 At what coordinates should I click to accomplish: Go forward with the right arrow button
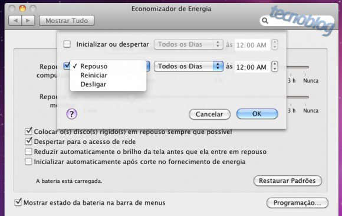click(28, 21)
